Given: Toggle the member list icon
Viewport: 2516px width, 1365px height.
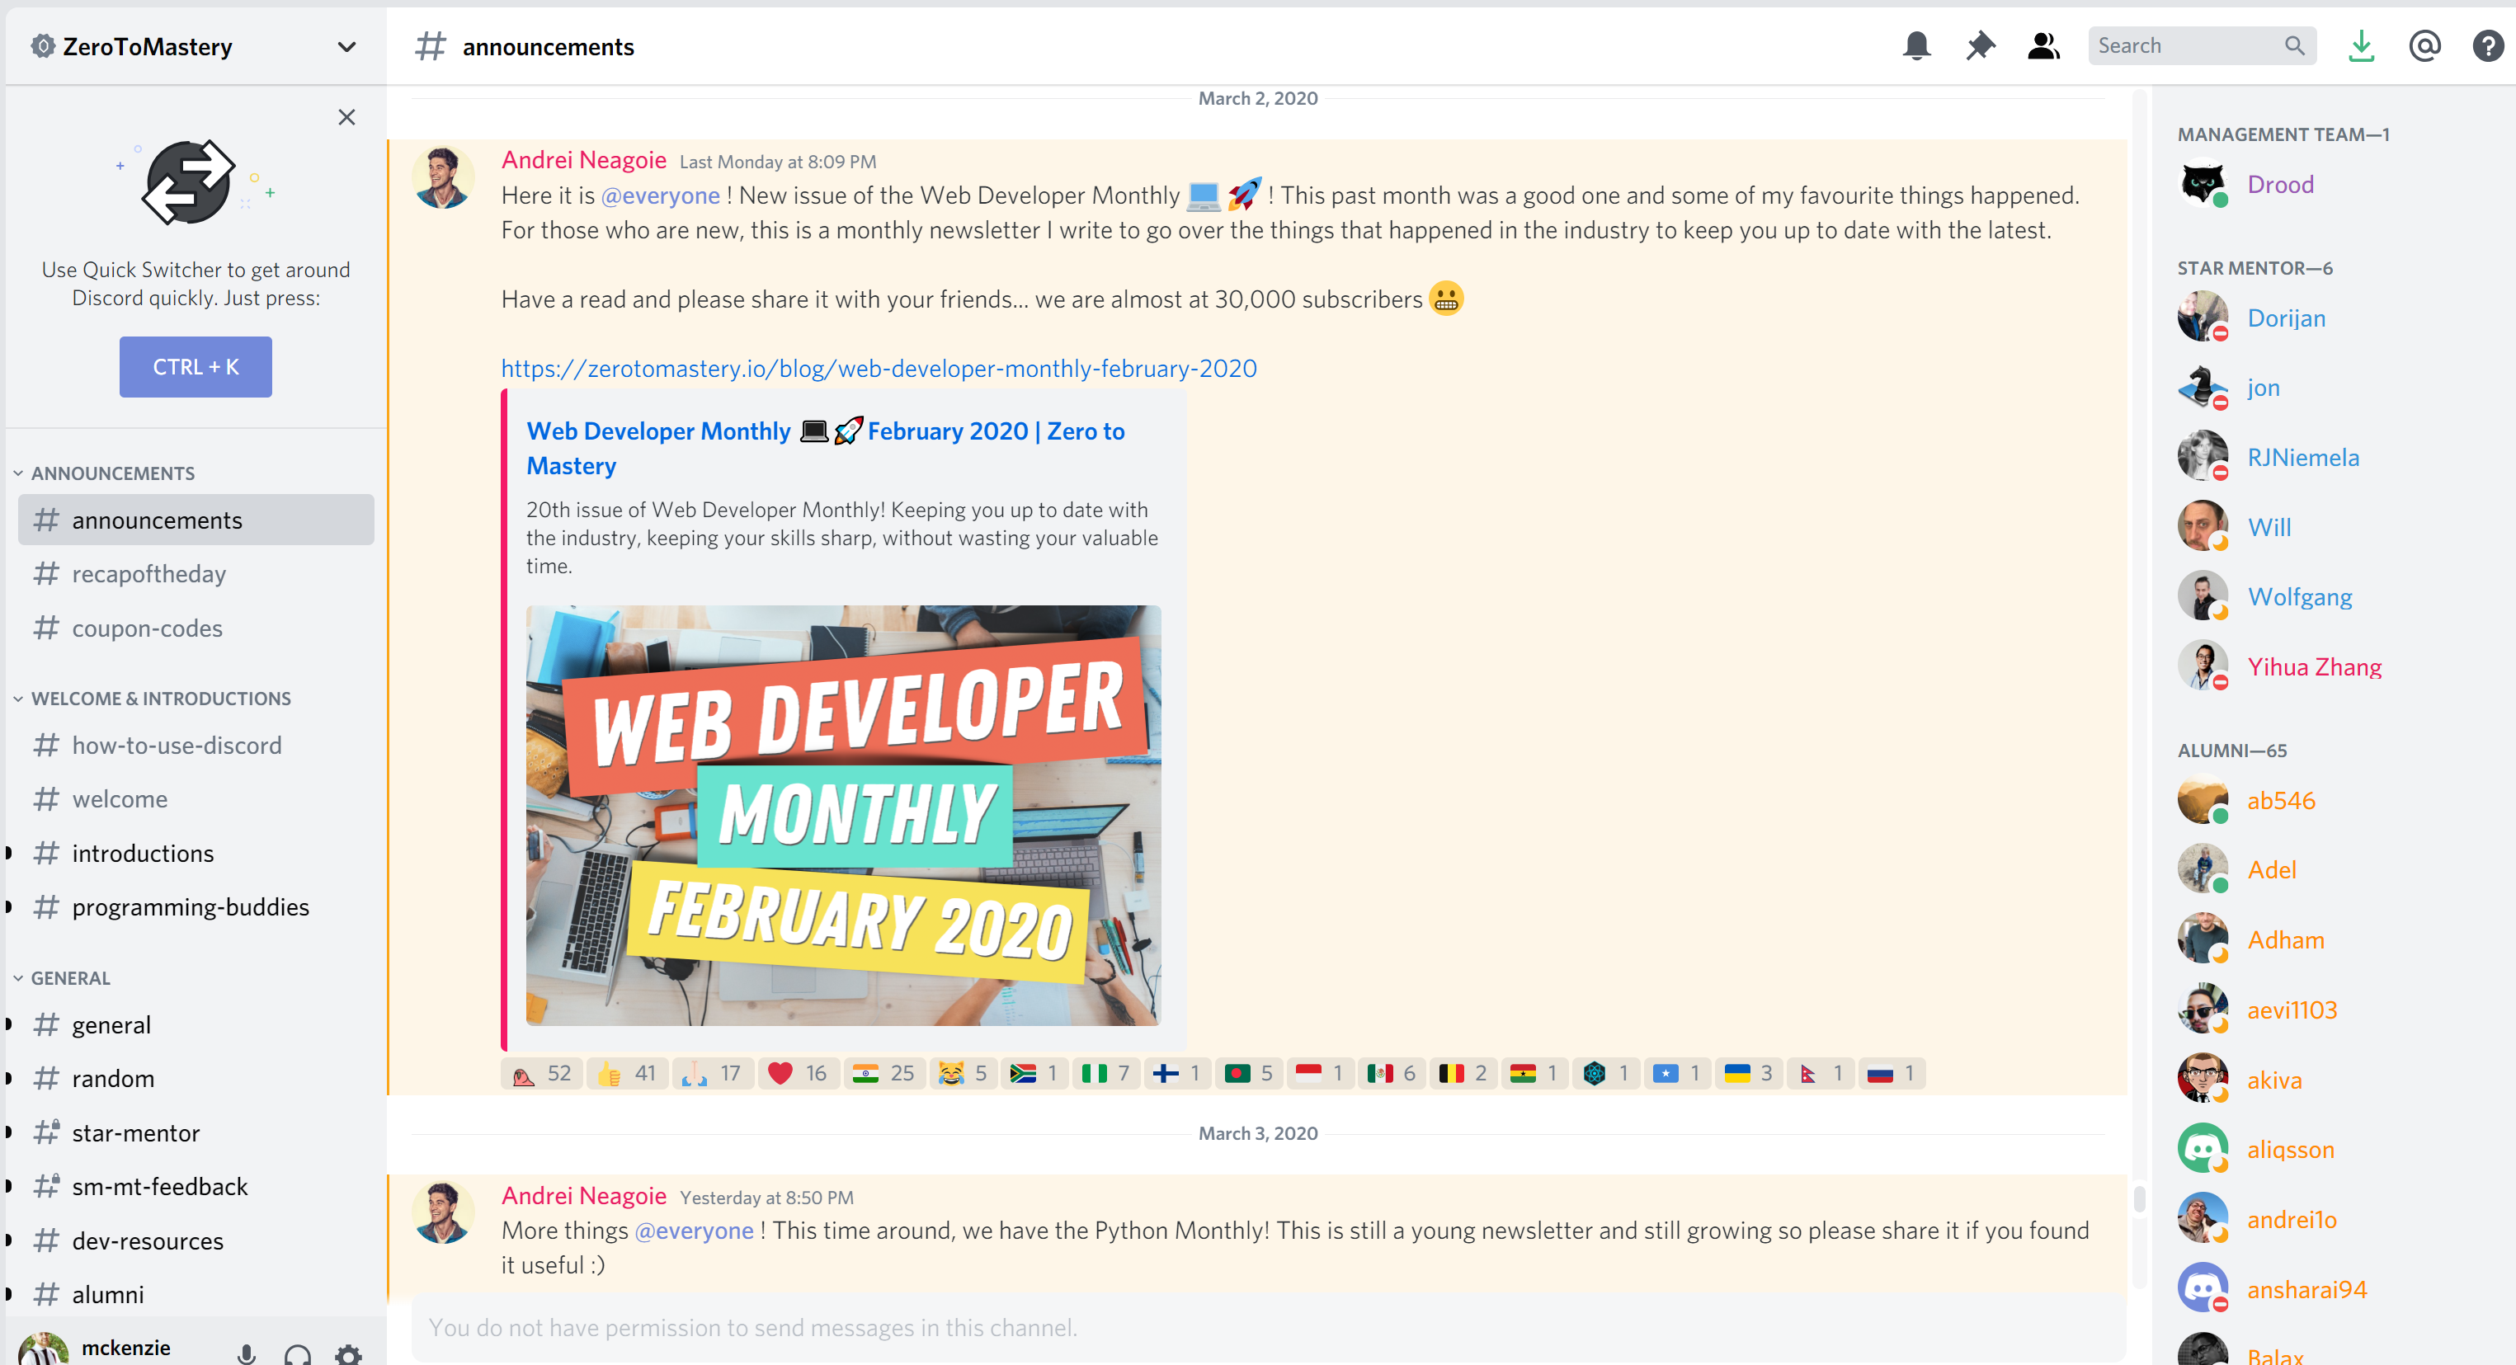Looking at the screenshot, I should [x=2043, y=46].
